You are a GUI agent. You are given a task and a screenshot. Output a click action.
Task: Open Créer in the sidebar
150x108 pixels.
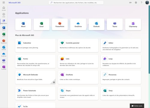4,15
